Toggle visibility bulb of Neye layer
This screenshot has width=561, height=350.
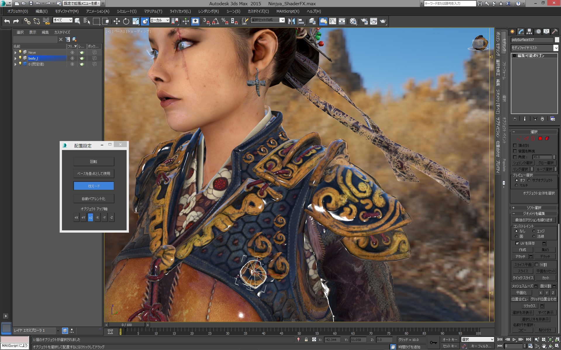[20, 52]
